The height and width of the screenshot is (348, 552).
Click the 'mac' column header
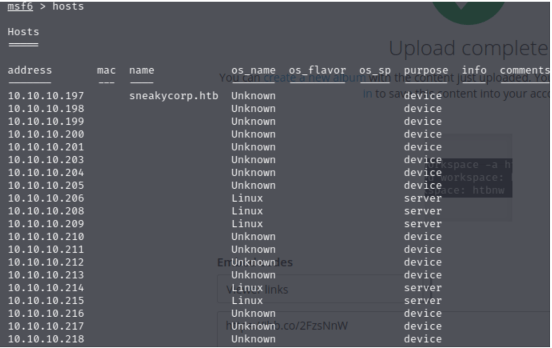pos(106,70)
